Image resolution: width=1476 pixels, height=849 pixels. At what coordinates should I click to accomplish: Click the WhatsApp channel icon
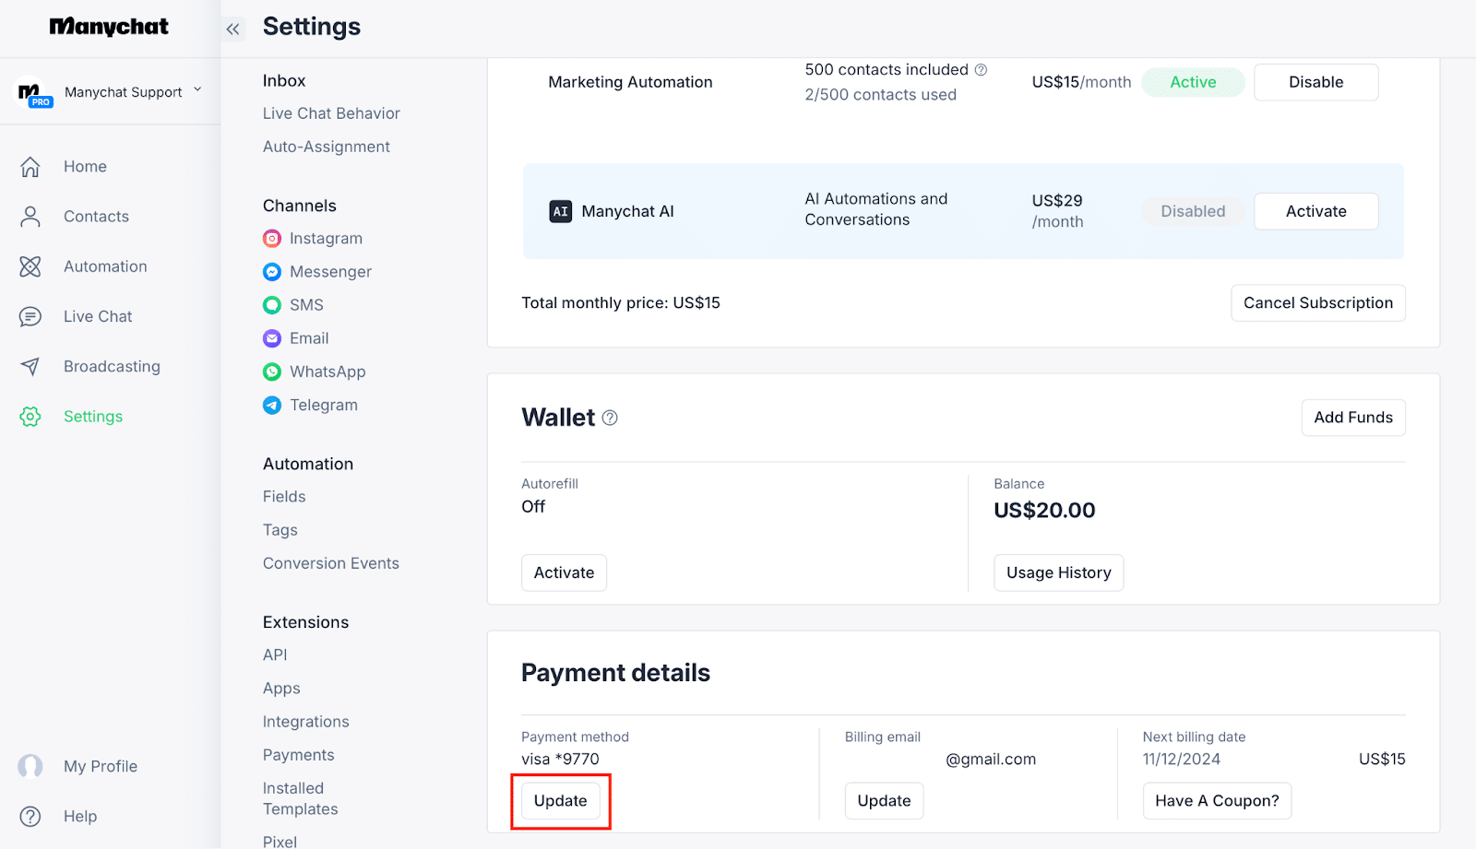click(272, 371)
